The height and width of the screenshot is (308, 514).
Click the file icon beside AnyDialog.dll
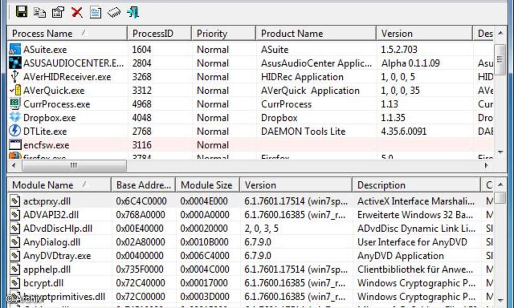15,242
